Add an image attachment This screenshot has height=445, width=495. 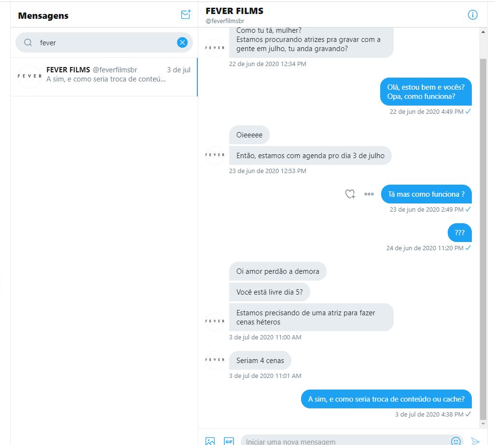pyautogui.click(x=210, y=441)
